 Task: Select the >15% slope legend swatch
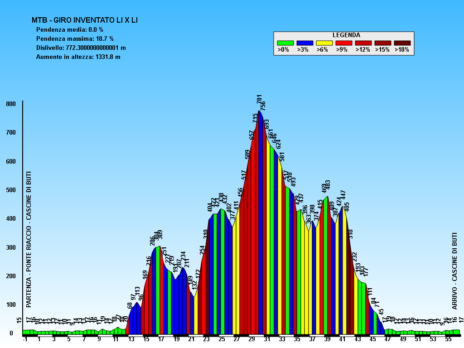point(382,43)
